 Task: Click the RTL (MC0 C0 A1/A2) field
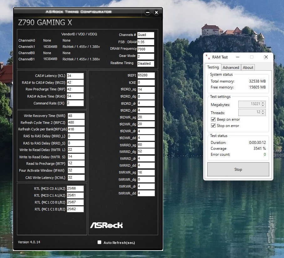(75, 189)
